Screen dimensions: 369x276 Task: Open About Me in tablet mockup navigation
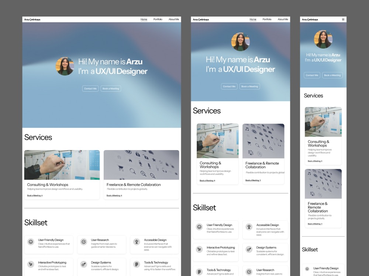(283, 20)
